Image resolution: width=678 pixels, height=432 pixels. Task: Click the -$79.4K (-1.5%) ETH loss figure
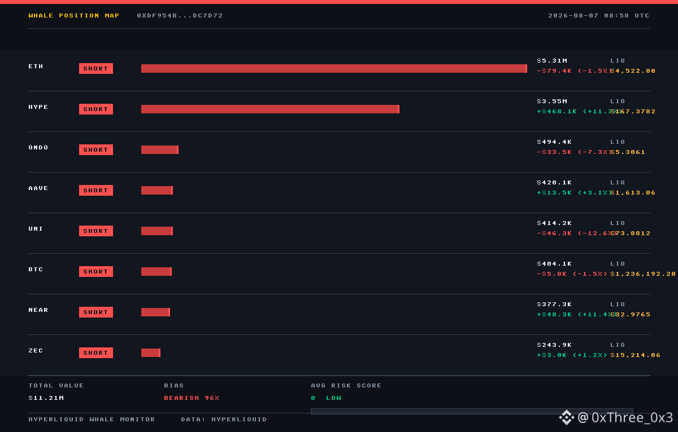coord(575,71)
